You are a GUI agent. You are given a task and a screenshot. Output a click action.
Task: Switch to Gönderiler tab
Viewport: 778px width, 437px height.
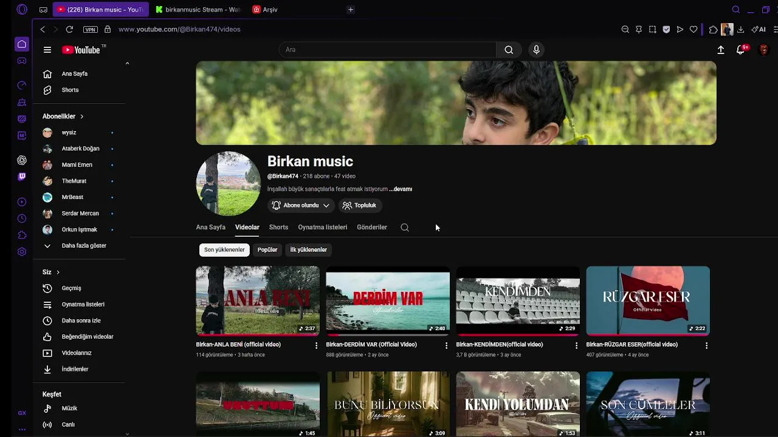(372, 227)
